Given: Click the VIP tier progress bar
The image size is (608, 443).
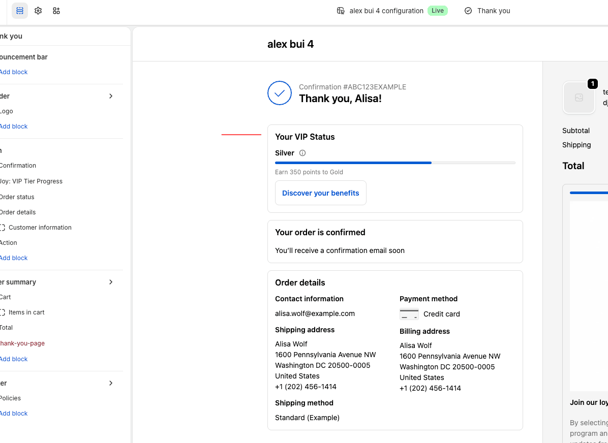Looking at the screenshot, I should pyautogui.click(x=395, y=163).
